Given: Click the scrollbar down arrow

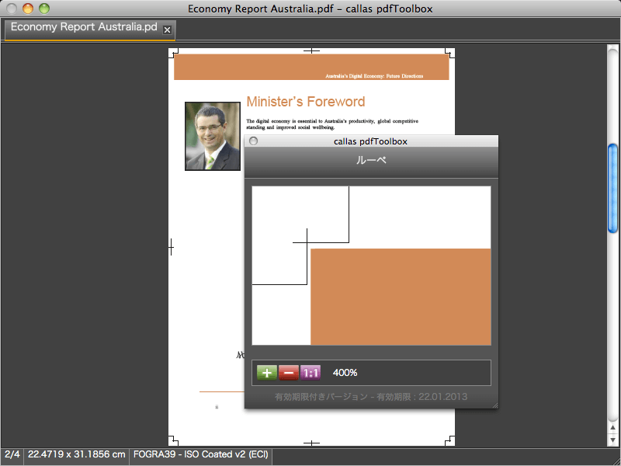Looking at the screenshot, I should pos(612,440).
